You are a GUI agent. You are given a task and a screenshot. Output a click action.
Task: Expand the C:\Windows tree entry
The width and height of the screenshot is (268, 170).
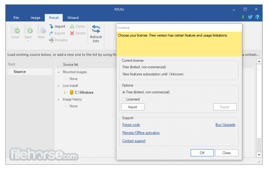(x=65, y=92)
